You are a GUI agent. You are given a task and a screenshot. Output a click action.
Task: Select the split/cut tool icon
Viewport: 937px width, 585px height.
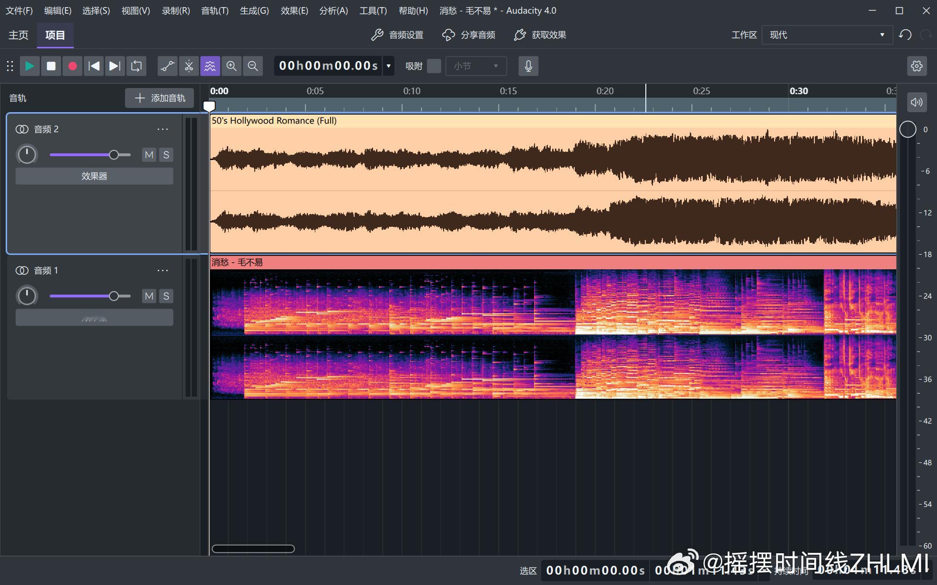[x=189, y=66]
